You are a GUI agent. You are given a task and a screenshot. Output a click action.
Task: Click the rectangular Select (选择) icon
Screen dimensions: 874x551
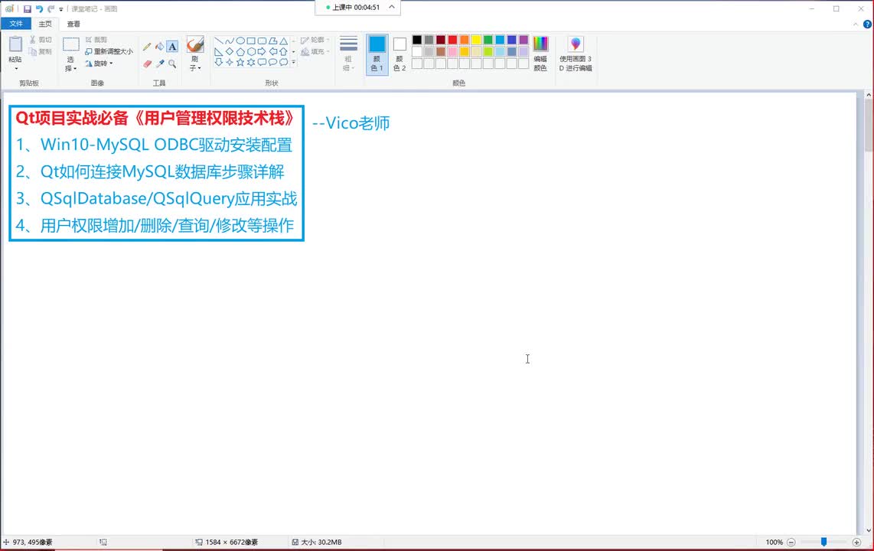pyautogui.click(x=70, y=44)
